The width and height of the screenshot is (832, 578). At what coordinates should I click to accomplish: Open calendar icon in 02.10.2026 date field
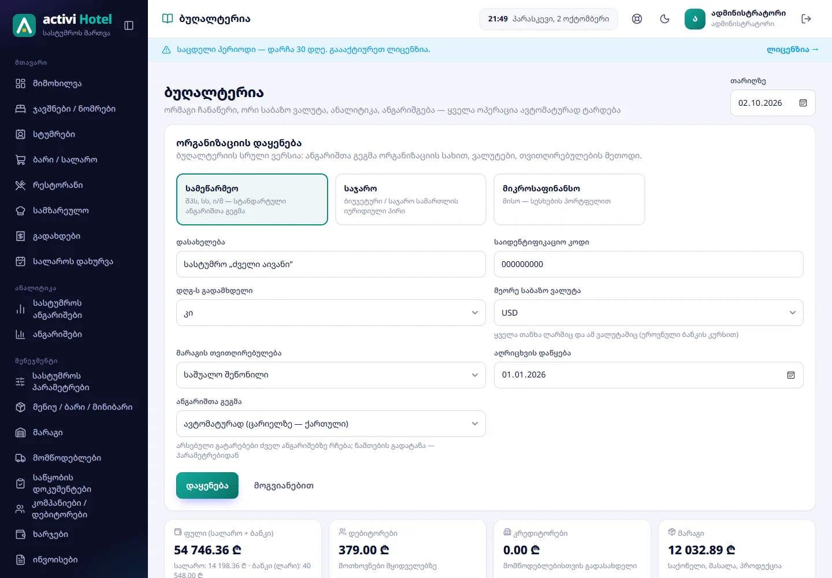pos(803,103)
